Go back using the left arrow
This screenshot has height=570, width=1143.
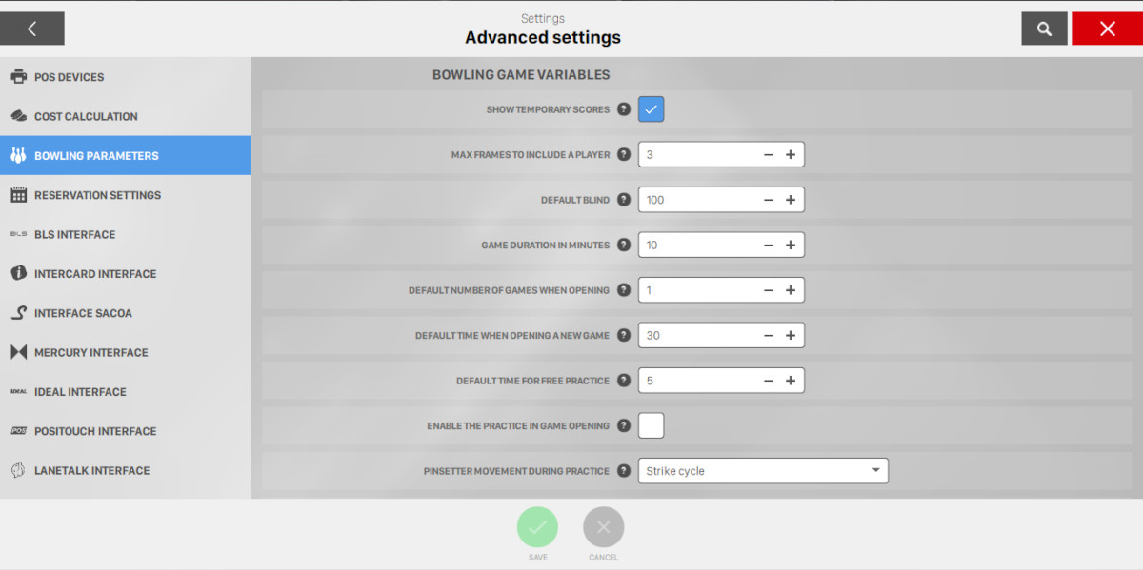pyautogui.click(x=32, y=29)
